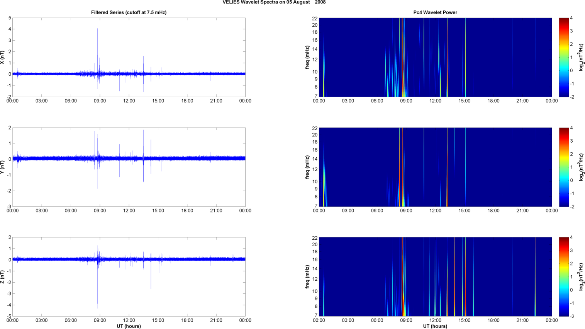This screenshot has width=585, height=329.
Task: Click the top wavelet panel's colorbar
Action: click(564, 57)
